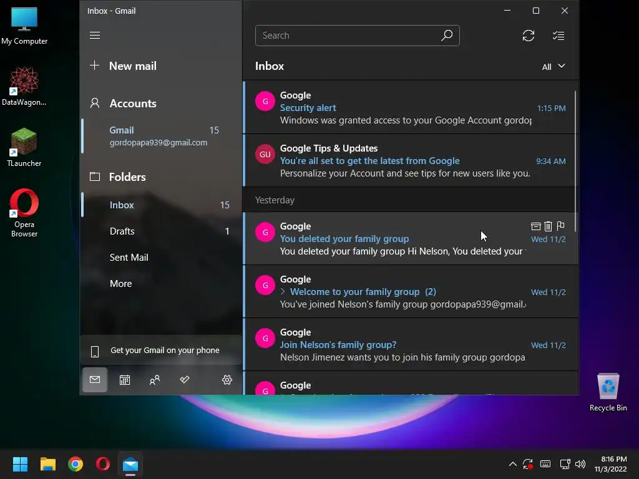Open the 'Join Nelson's family group?' email
This screenshot has width=639, height=479.
pyautogui.click(x=411, y=344)
